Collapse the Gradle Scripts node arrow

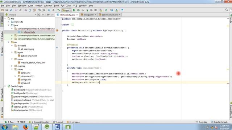click(x=5, y=86)
